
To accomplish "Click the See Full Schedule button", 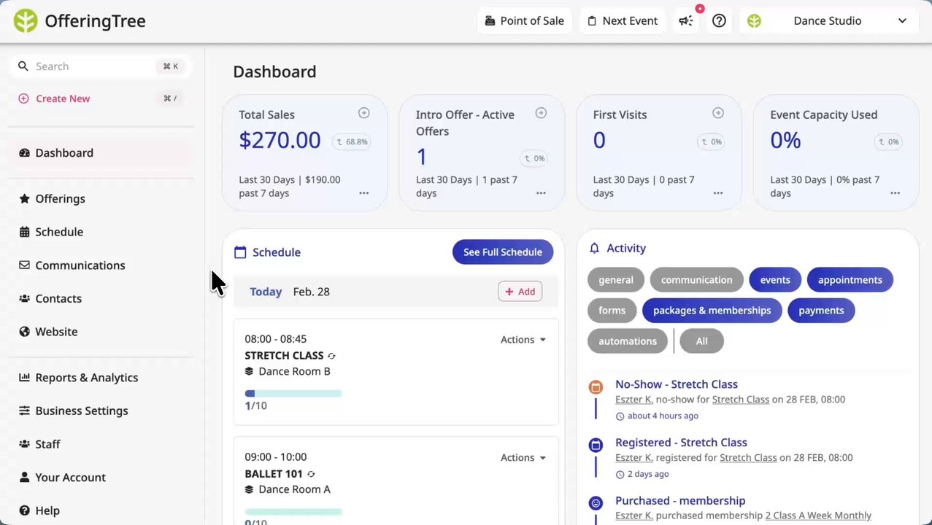I will [502, 252].
